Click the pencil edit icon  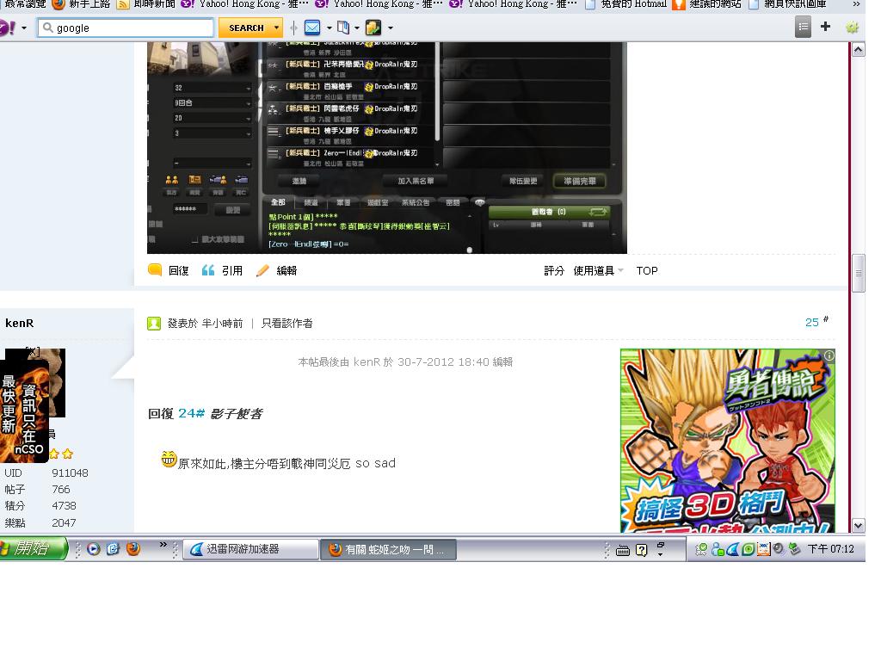click(262, 270)
